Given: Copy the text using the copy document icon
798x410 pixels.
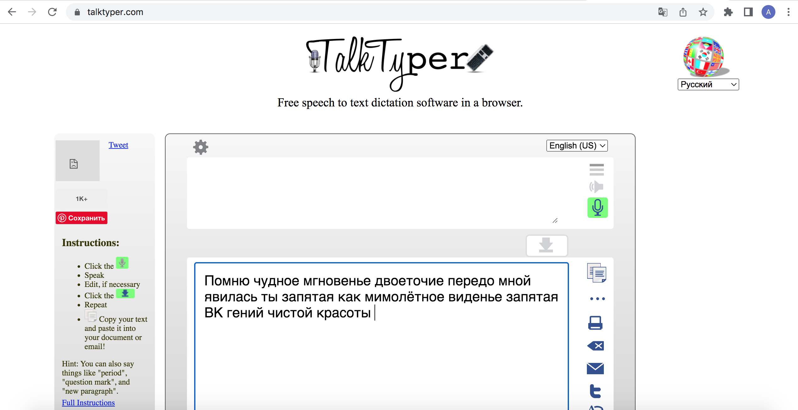Looking at the screenshot, I should (x=597, y=272).
